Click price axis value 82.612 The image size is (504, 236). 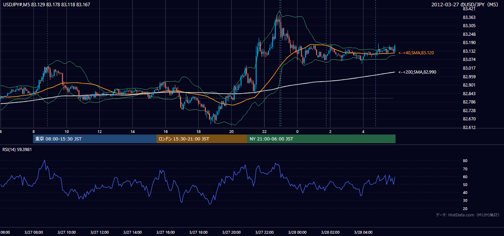click(x=469, y=127)
